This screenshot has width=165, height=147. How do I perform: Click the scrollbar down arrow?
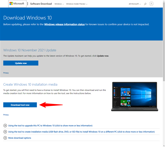tap(164, 146)
